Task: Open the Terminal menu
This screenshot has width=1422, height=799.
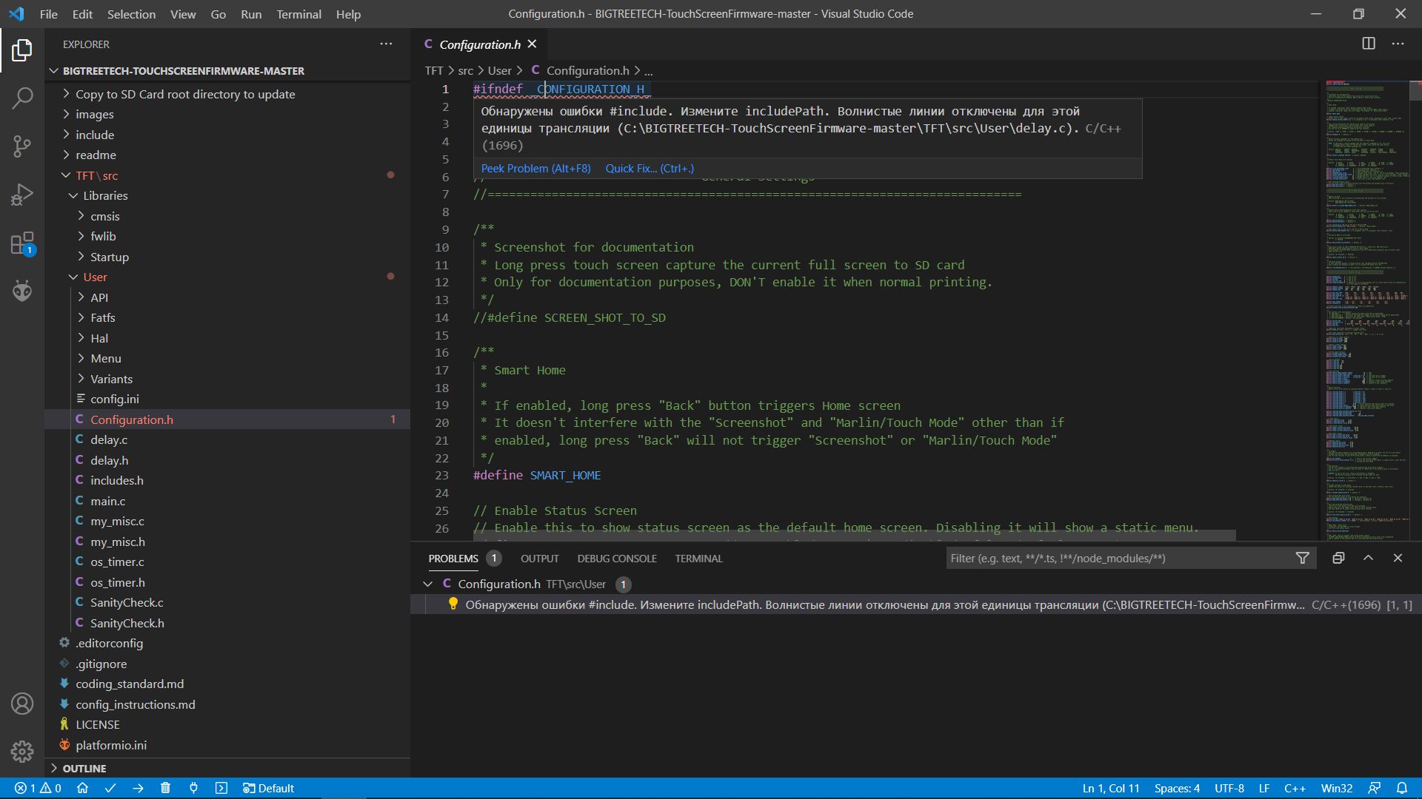Action: point(298,14)
